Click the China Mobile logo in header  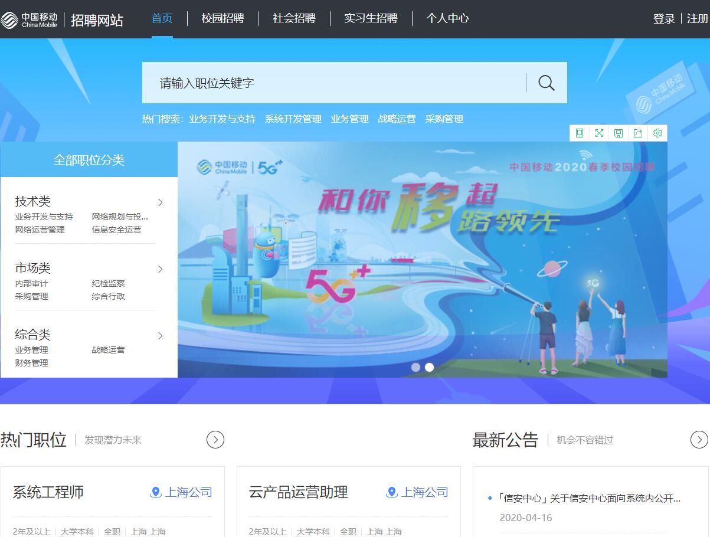[x=30, y=19]
